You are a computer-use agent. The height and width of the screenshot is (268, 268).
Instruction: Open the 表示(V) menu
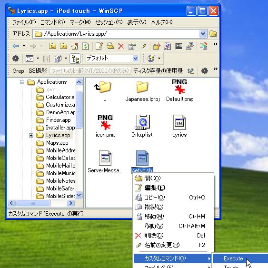pos(137,22)
